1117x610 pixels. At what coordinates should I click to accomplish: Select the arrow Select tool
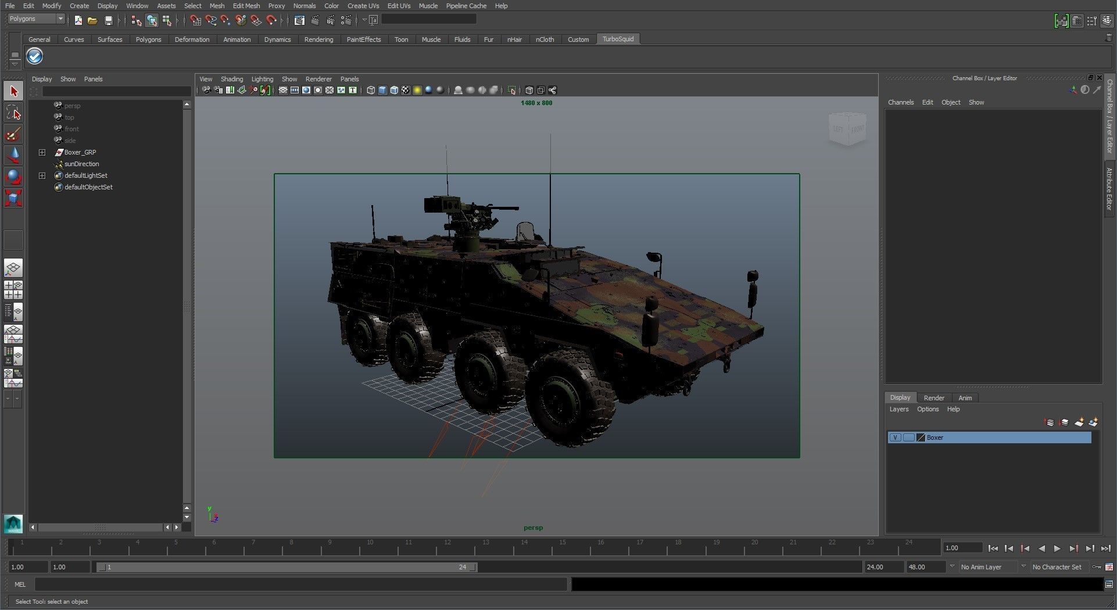coord(13,91)
